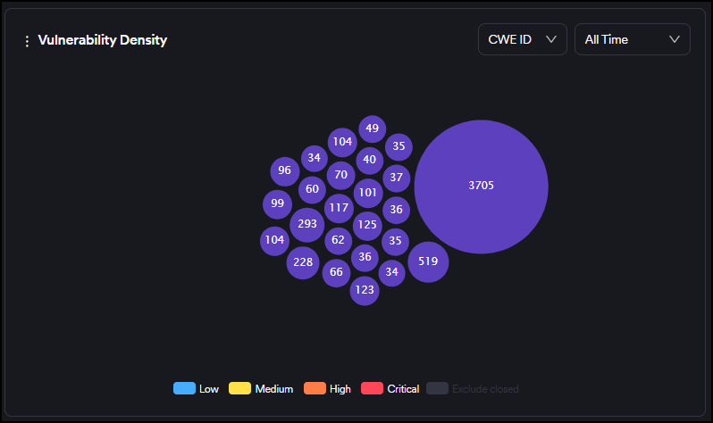Open the Vulnerability Density kebab menu
Screen dimensions: 713x423
click(27, 41)
